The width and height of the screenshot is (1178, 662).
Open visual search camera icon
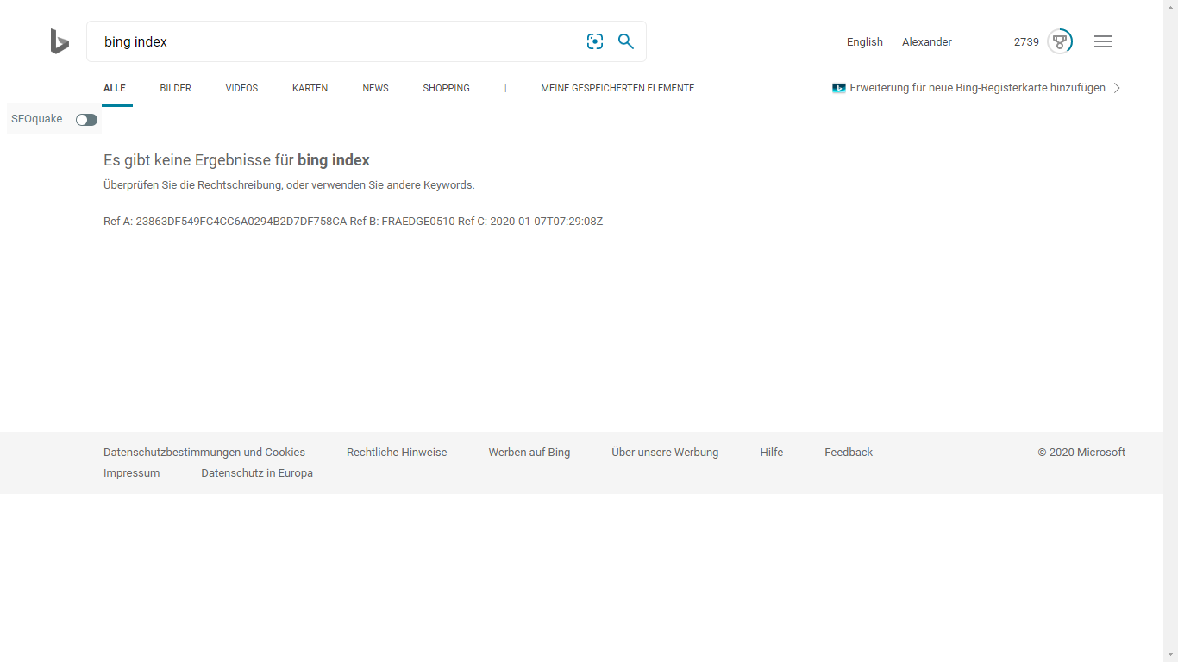coord(595,41)
